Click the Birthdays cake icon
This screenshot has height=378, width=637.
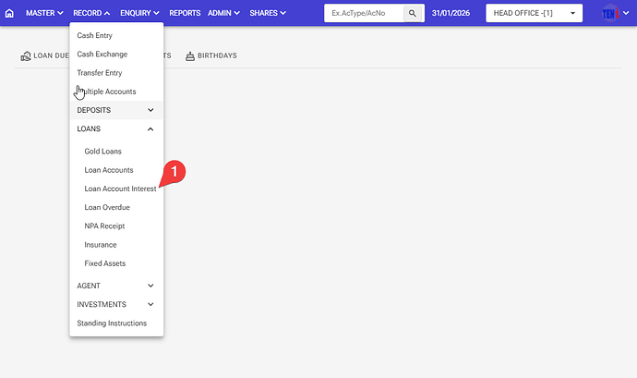[x=190, y=56]
